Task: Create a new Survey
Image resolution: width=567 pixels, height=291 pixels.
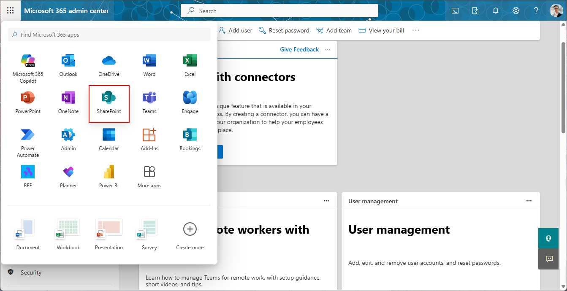Action: click(148, 233)
